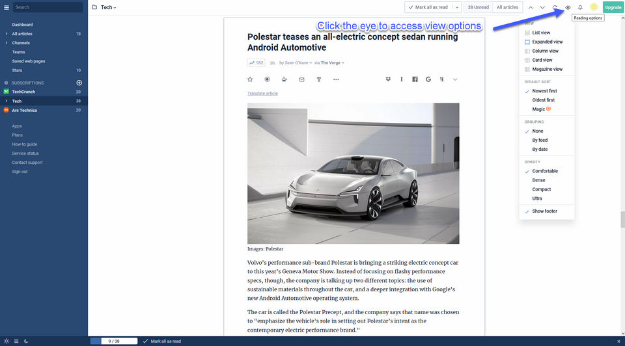
Task: Set density to Ultra
Action: [x=537, y=198]
